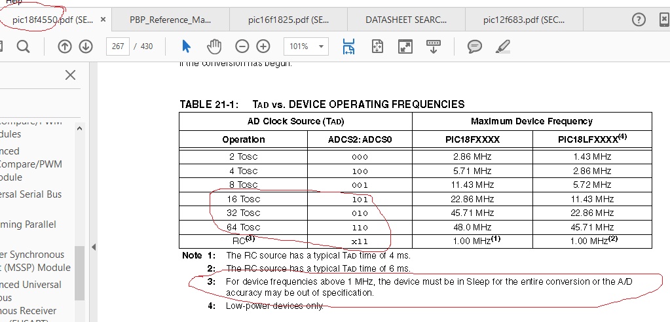
Task: Click the '1.43 MHz' cell
Action: pyautogui.click(x=592, y=156)
